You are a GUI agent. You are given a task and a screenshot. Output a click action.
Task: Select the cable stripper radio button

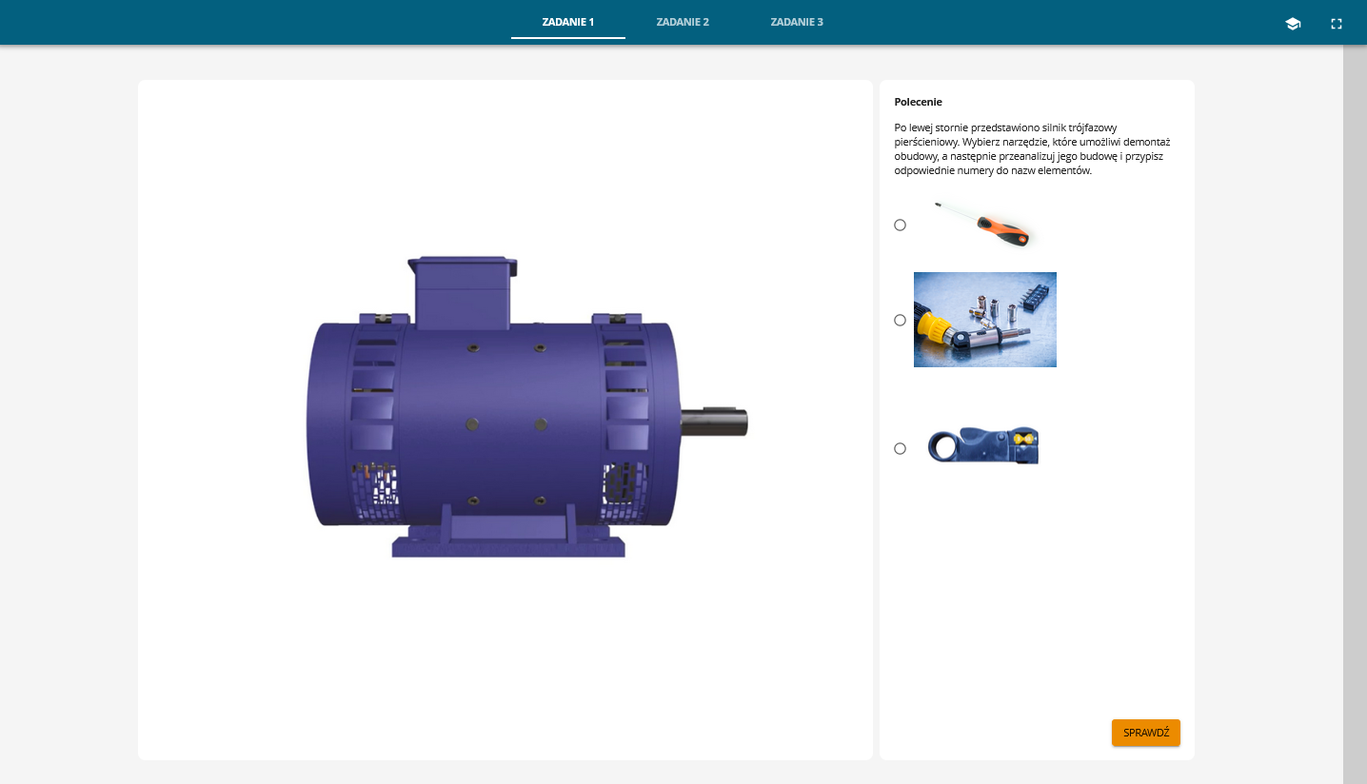[901, 449]
